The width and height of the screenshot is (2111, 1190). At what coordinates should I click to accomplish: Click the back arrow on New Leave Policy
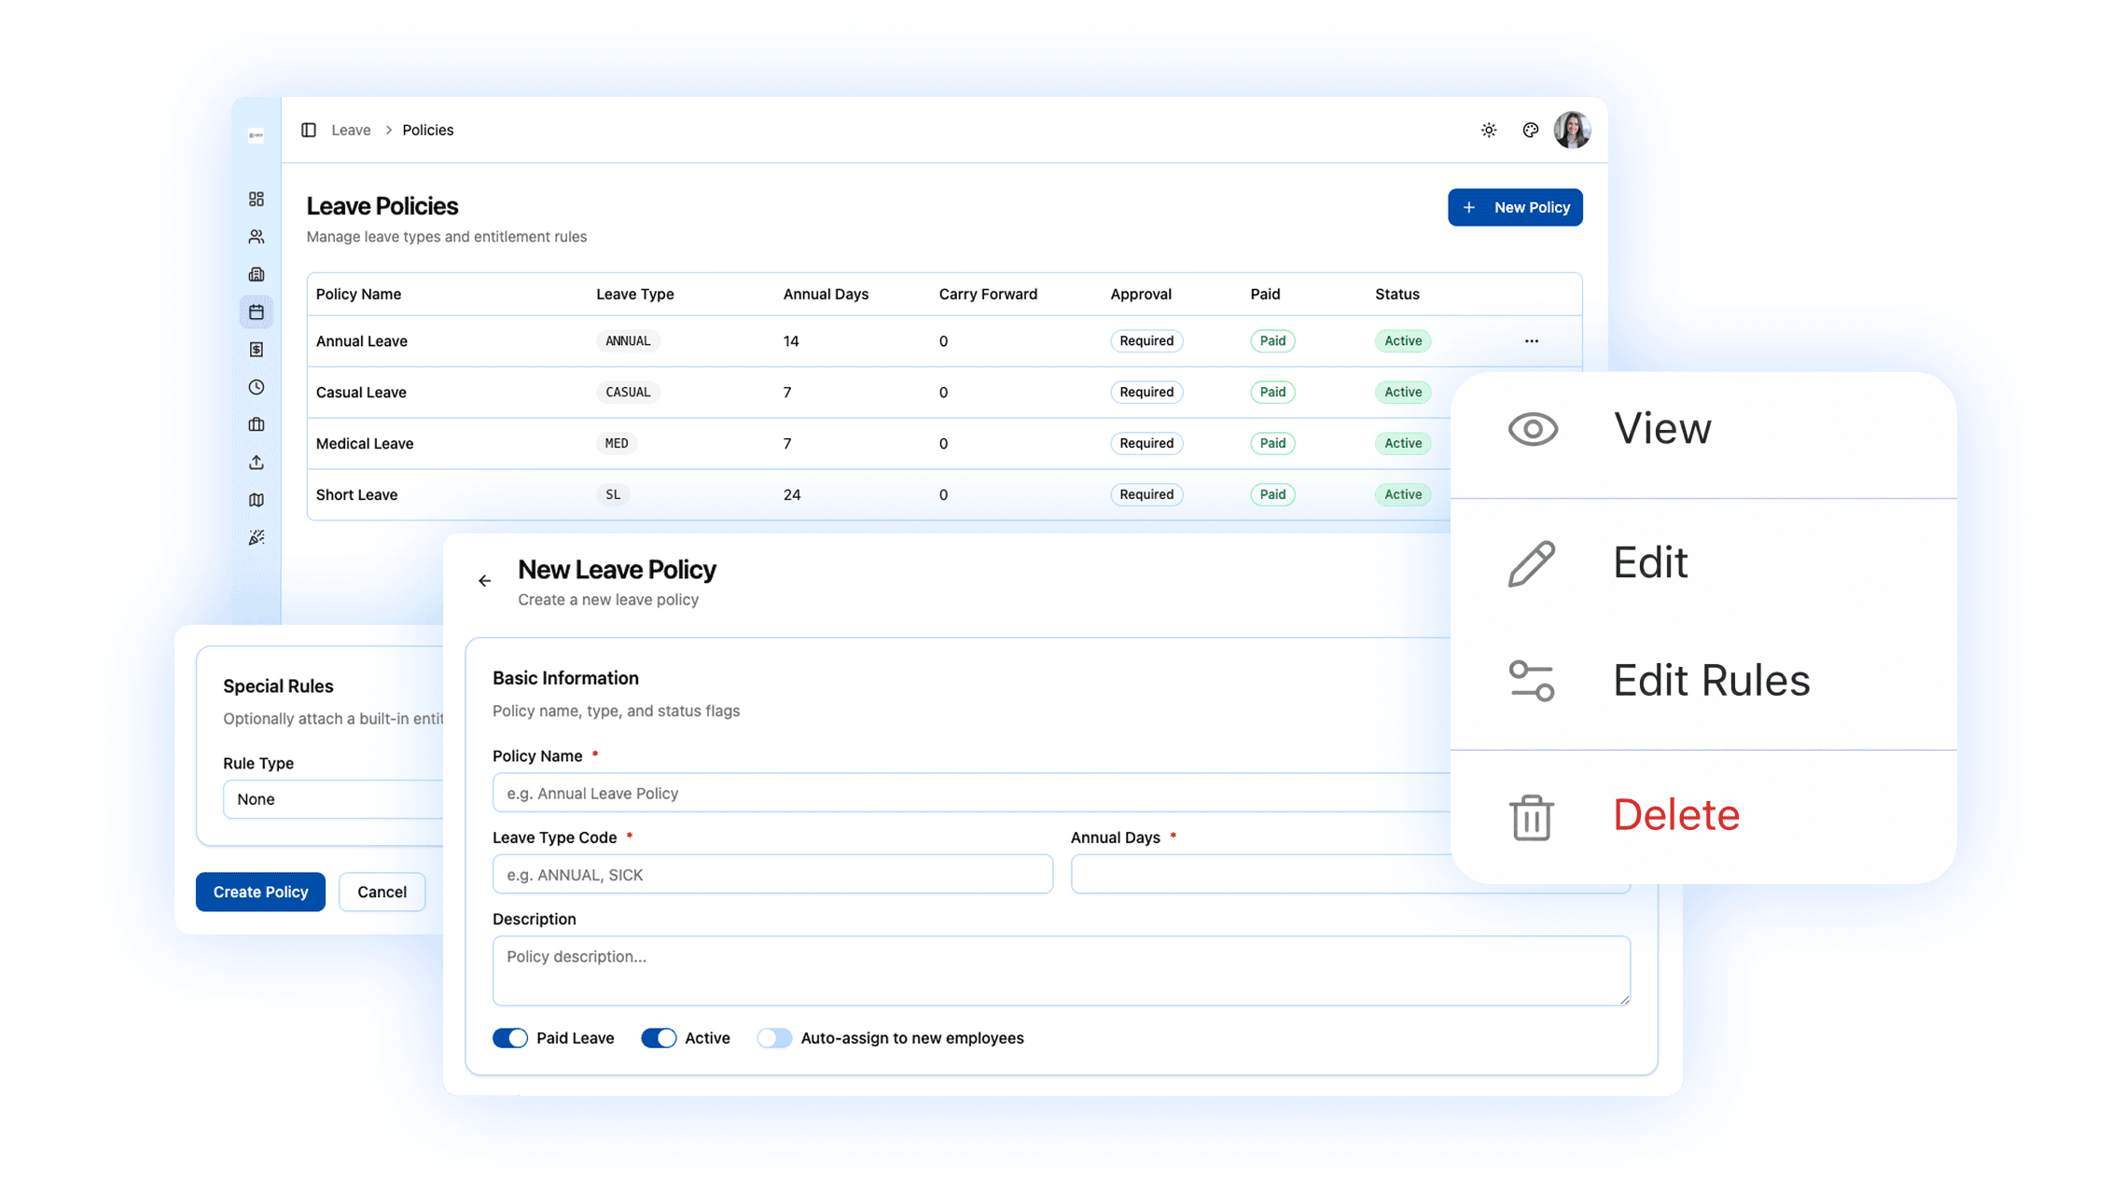484,580
